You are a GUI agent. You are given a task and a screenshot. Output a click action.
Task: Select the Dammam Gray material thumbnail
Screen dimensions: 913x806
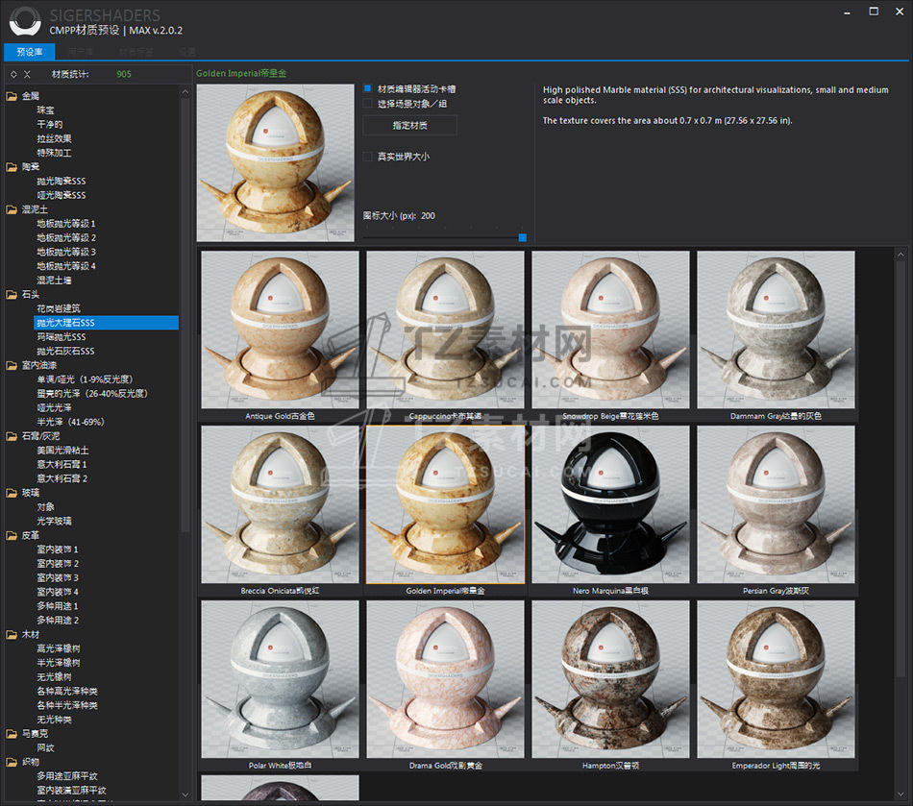coord(777,330)
